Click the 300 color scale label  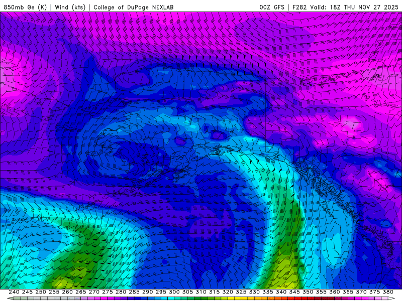(174, 292)
